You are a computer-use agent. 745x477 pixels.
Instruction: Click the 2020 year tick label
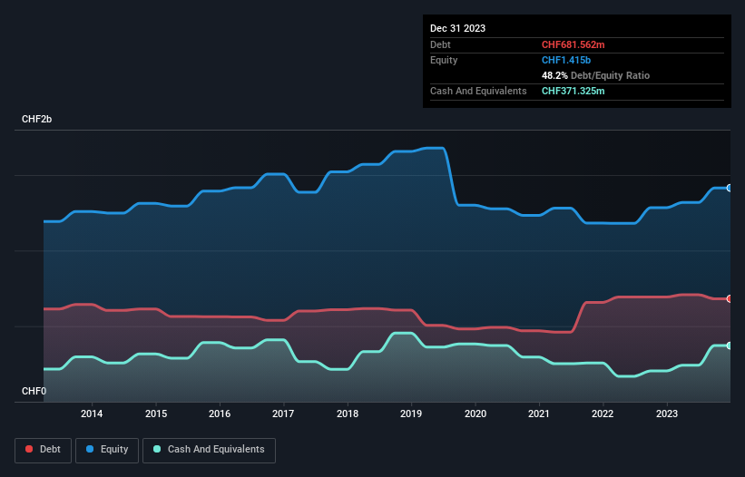click(475, 415)
